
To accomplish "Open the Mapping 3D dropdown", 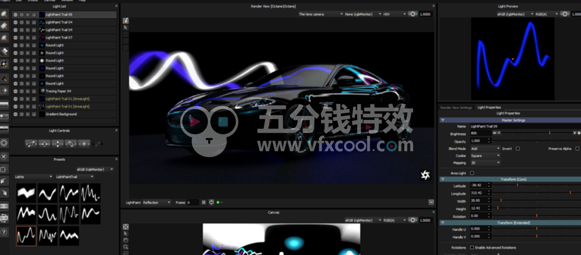I will click(485, 163).
